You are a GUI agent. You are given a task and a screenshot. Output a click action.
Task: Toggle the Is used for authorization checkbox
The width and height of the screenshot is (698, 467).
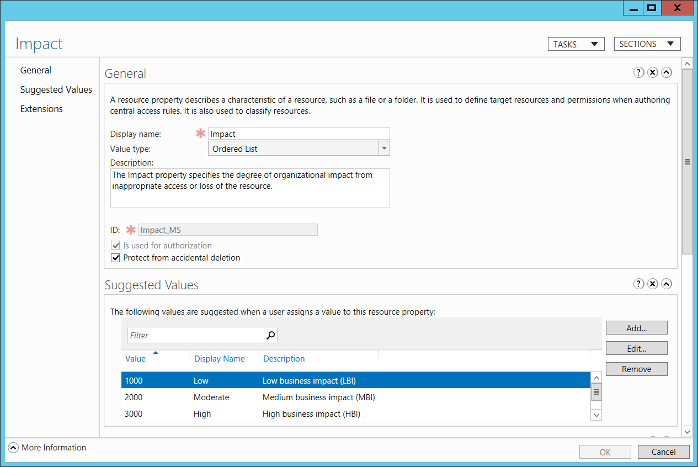115,246
